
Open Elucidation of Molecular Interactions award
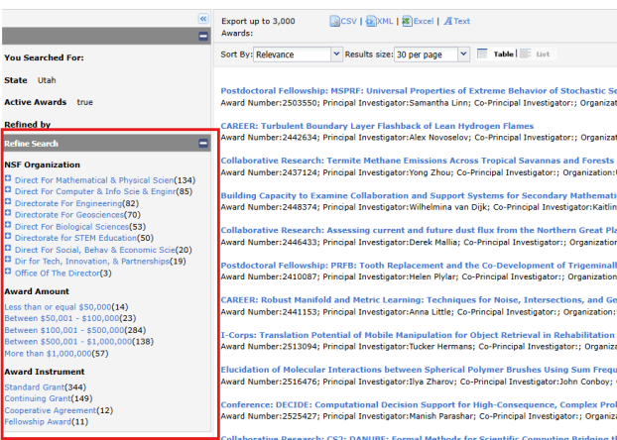[x=419, y=370]
